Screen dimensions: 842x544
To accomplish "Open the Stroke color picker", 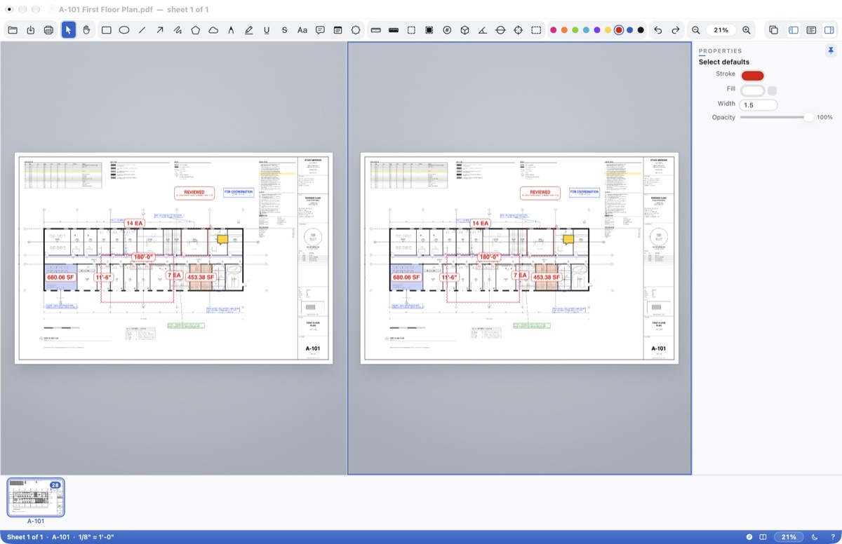I will pyautogui.click(x=752, y=75).
